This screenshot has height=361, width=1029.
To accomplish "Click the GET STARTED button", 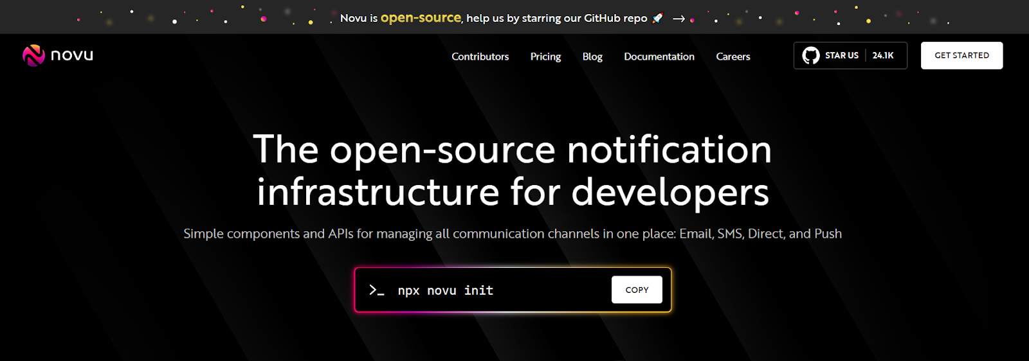I will [961, 56].
